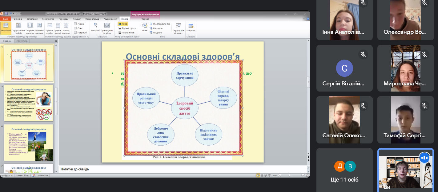Image resolution: width=438 pixels, height=192 pixels.
Task: Open the Slide Sorter view (Сортувальник слайдів)
Action: pos(18,27)
